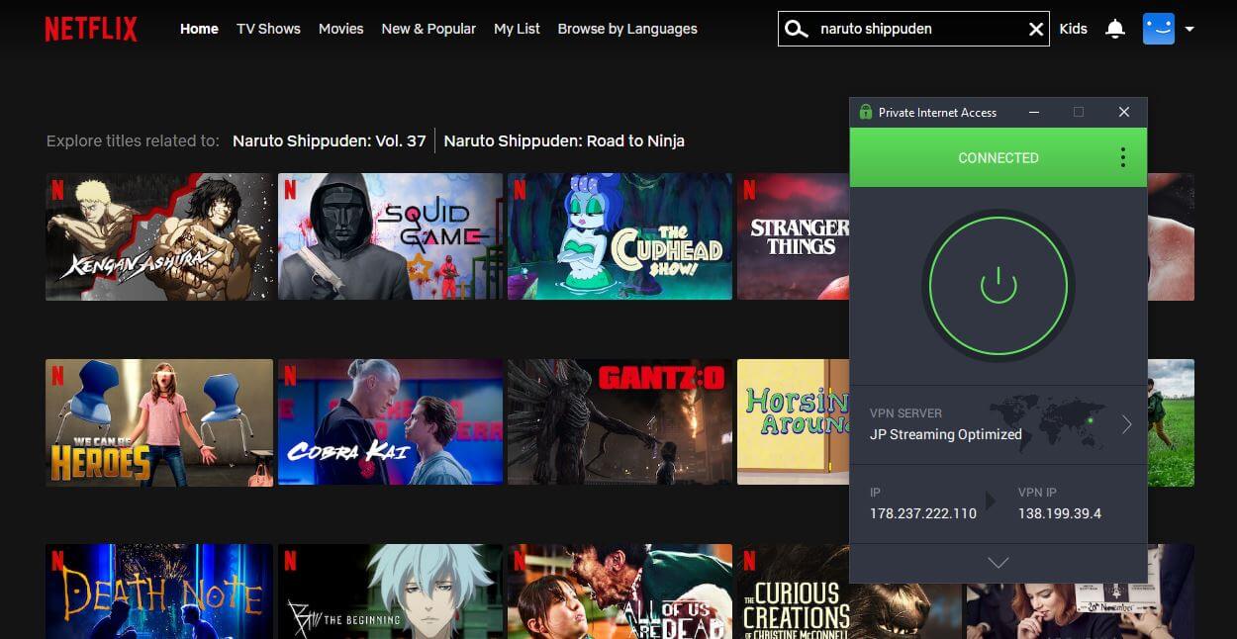Screen dimensions: 1237x639
Task: Open the Death Note thumbnail
Action: click(158, 592)
